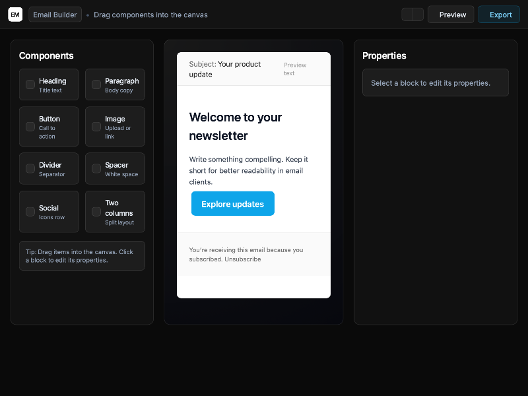This screenshot has width=528, height=396.
Task: Select the Paragraph component icon
Action: pyautogui.click(x=96, y=84)
